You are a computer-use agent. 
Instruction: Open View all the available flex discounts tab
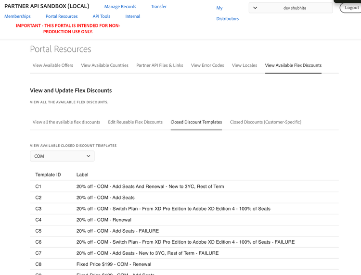click(x=66, y=122)
